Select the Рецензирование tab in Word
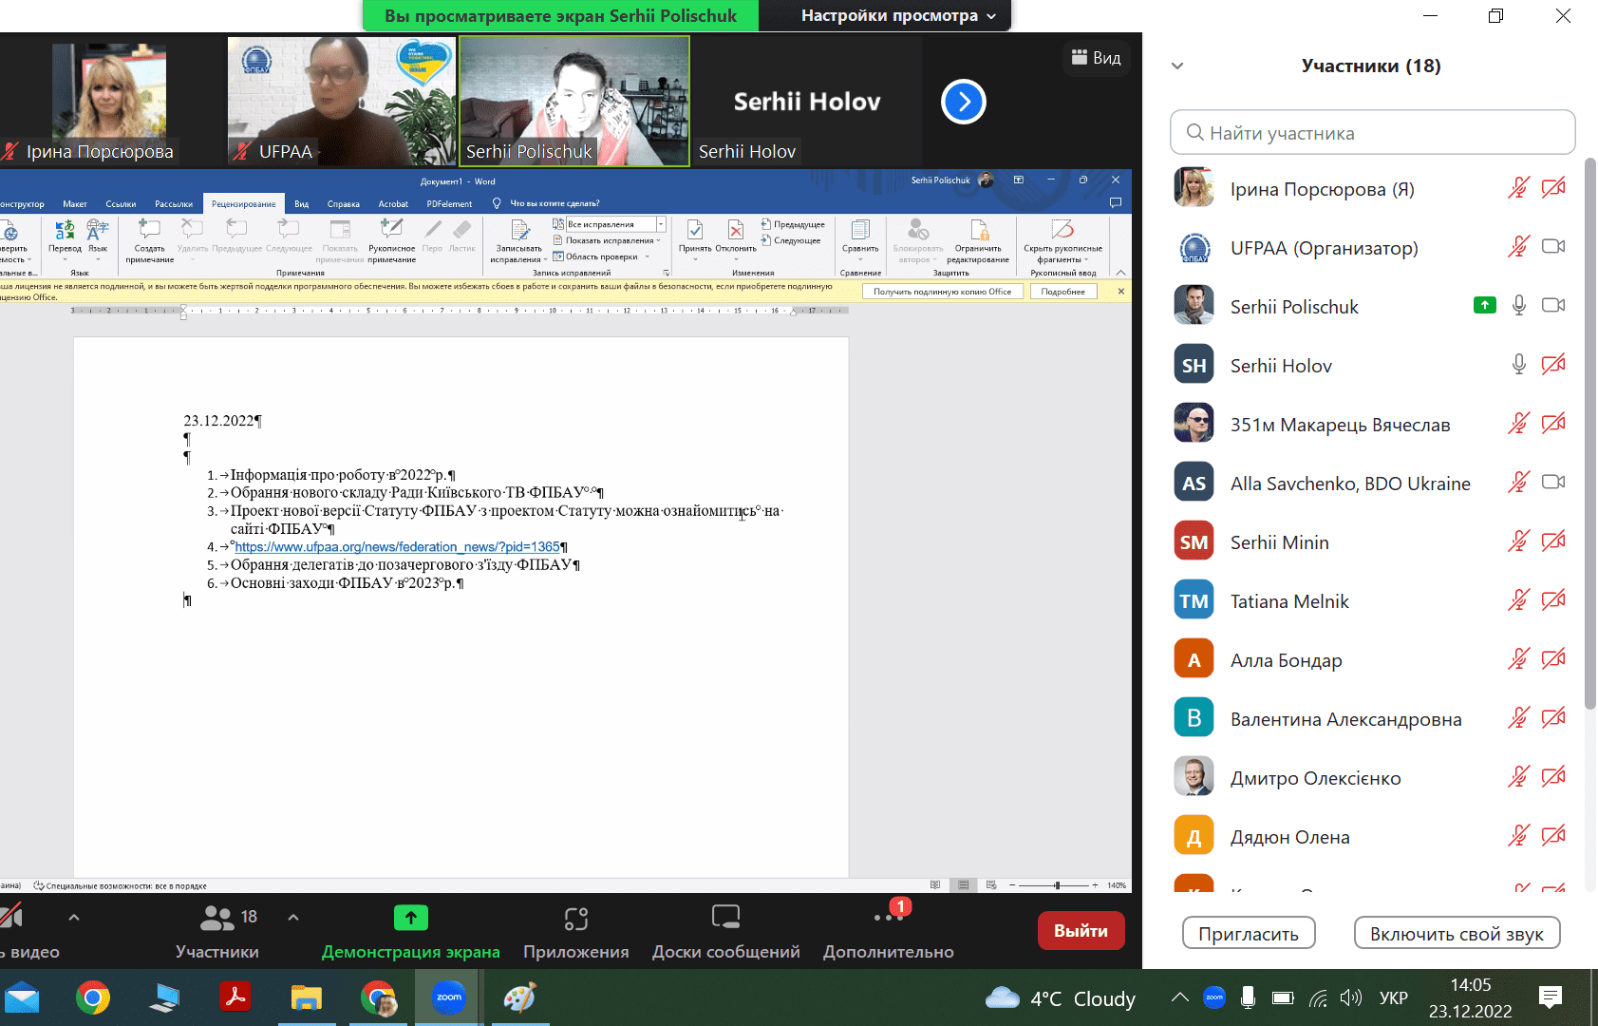The width and height of the screenshot is (1598, 1026). coord(244,203)
